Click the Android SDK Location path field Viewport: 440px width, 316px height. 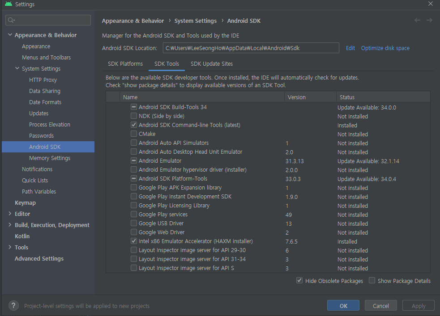pos(251,48)
